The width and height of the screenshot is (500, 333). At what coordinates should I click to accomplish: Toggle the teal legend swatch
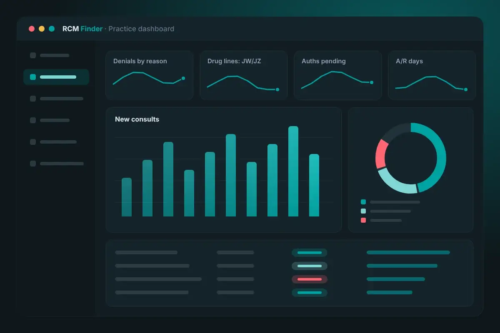click(x=363, y=202)
